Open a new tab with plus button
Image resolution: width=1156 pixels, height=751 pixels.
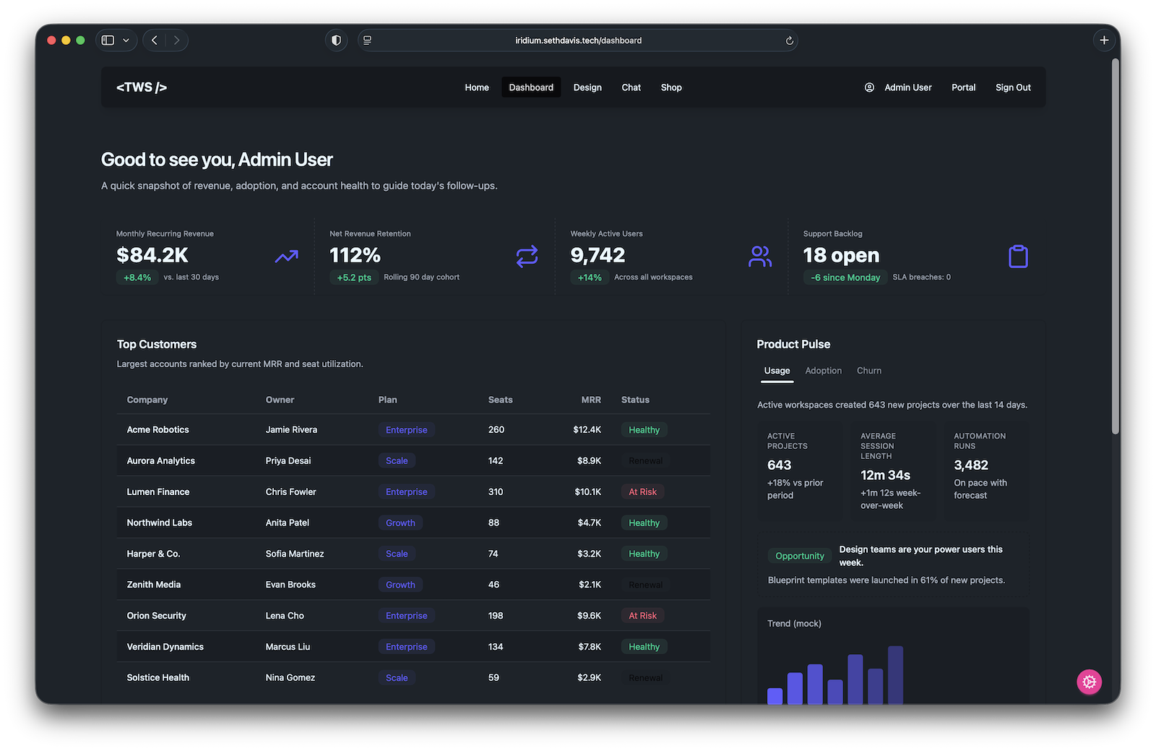(1103, 40)
